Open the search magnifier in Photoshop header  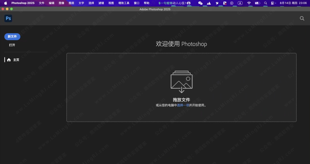point(302,18)
